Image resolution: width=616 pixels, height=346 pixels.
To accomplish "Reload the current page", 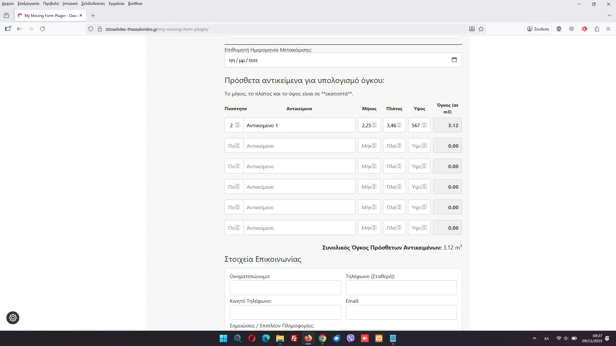I will click(42, 29).
